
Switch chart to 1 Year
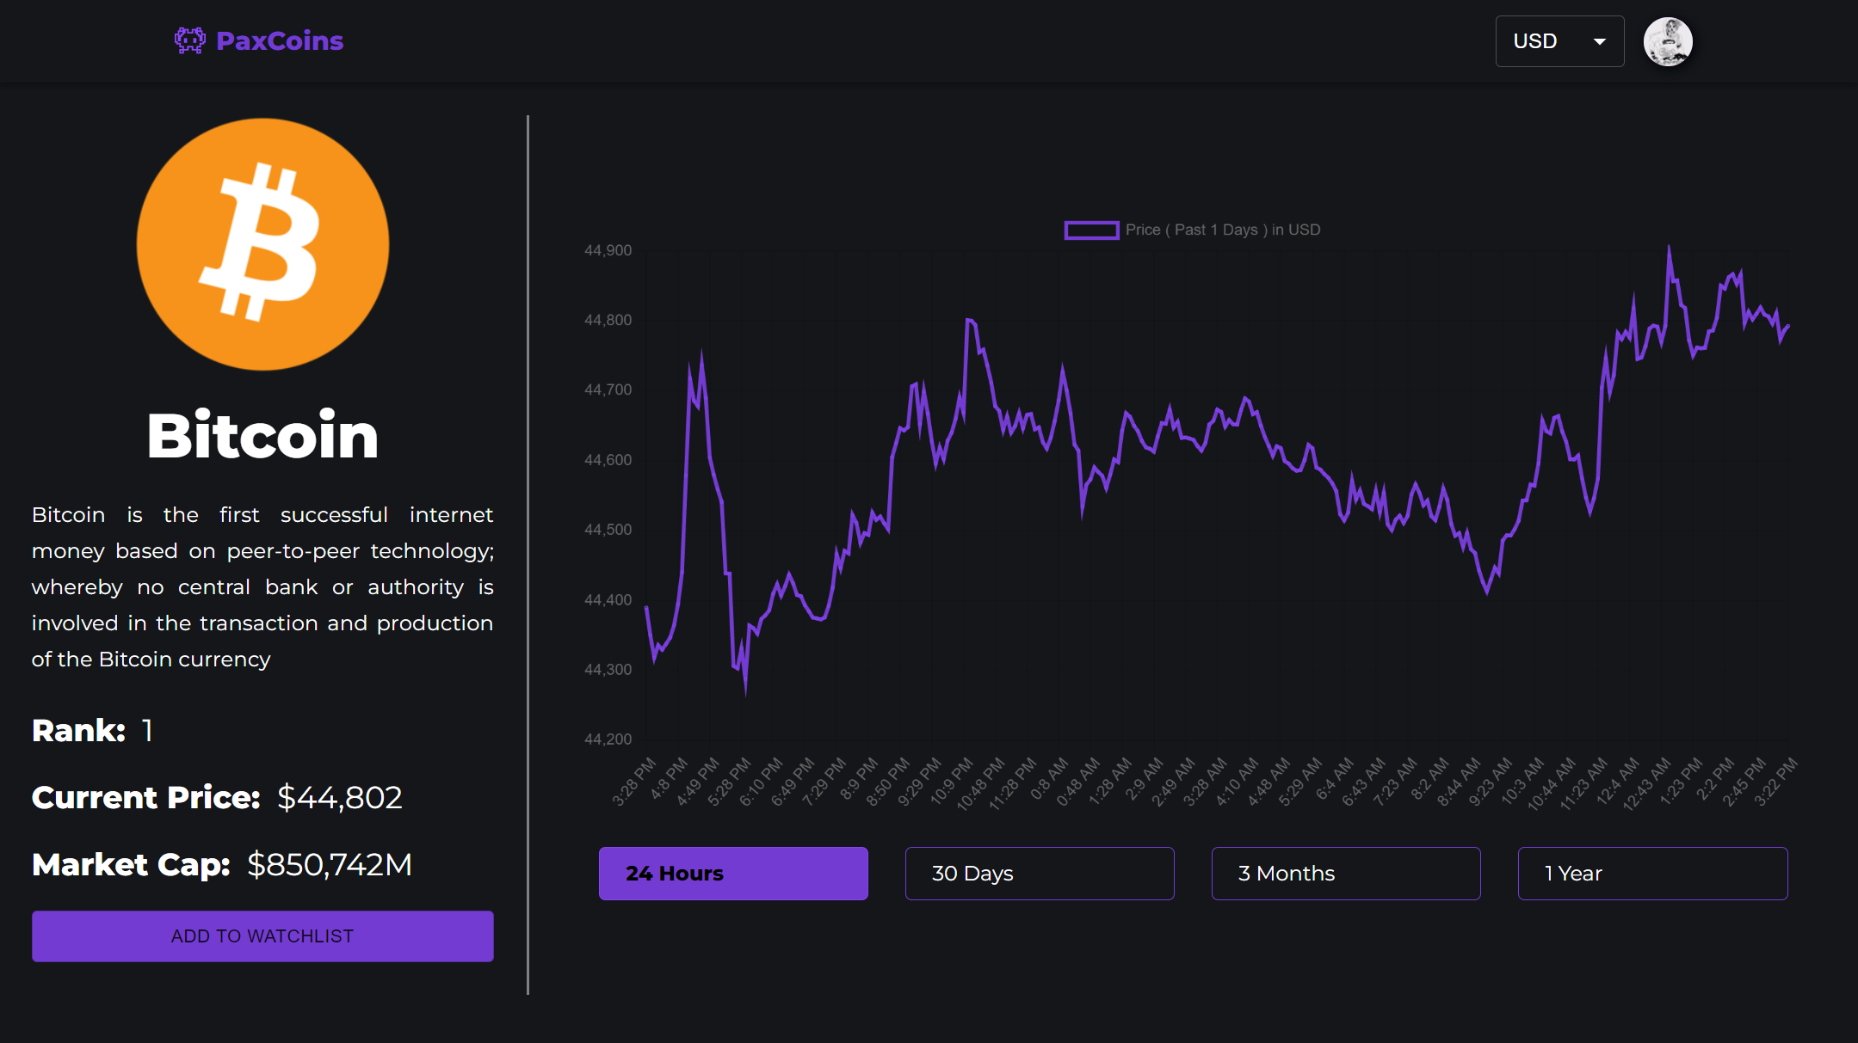[x=1652, y=874]
